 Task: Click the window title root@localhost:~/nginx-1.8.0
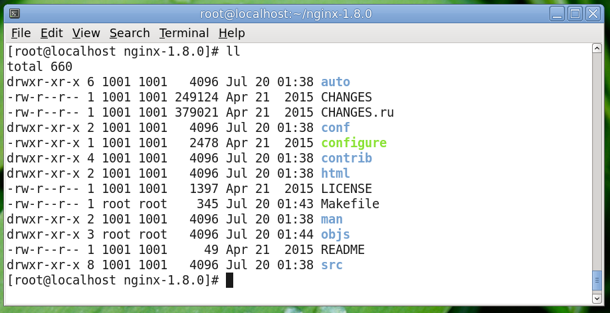click(x=286, y=15)
